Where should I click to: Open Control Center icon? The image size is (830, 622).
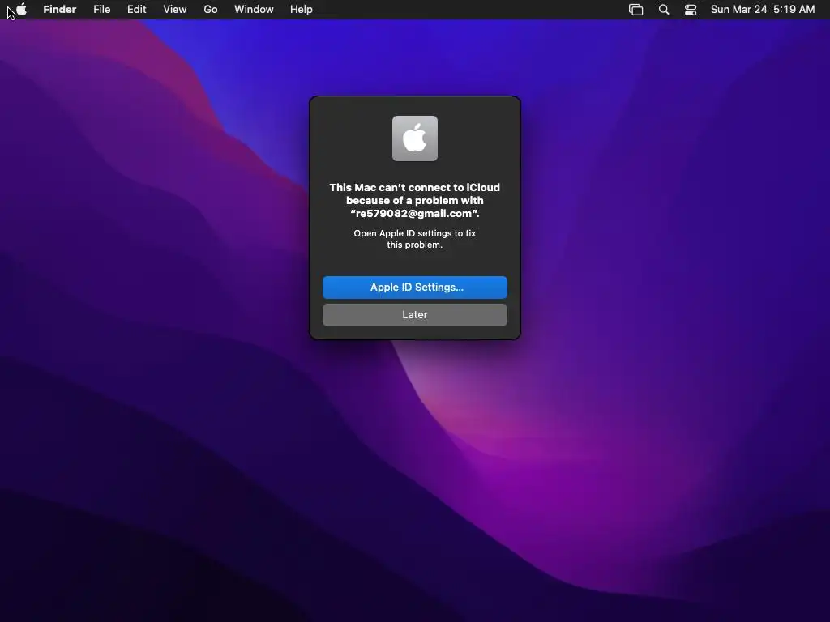point(691,10)
